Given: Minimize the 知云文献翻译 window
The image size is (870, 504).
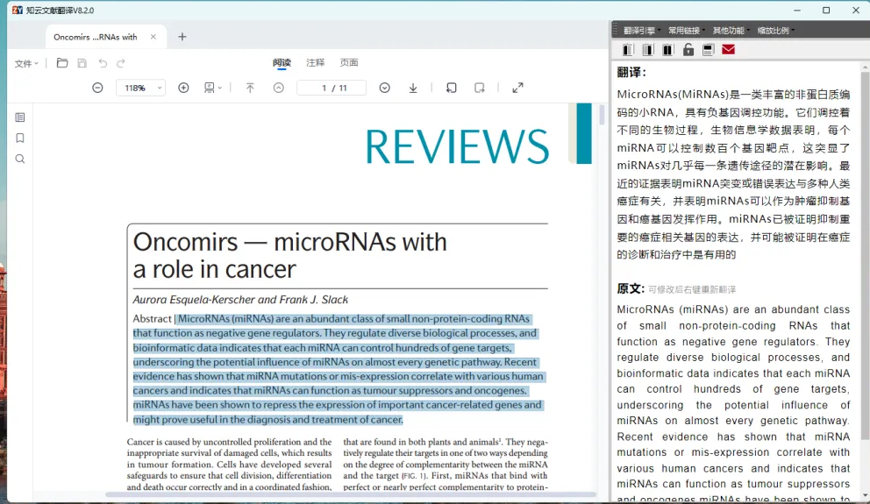Looking at the screenshot, I should 796,10.
